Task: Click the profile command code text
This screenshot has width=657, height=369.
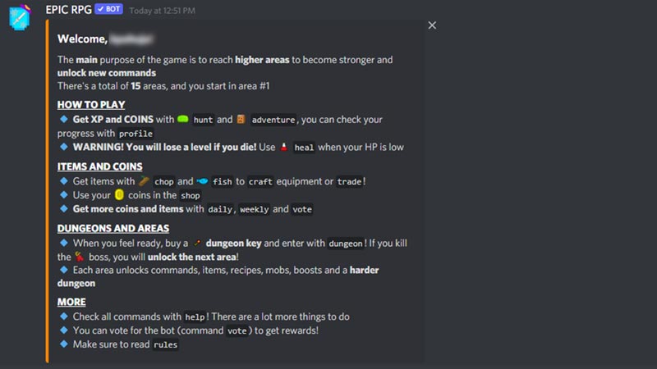Action: click(136, 134)
